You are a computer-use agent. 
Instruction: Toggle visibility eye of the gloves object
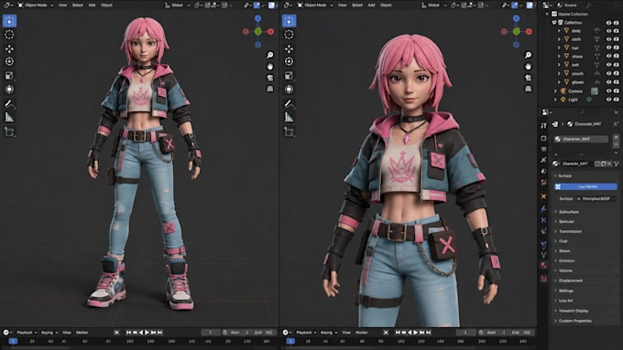(608, 82)
